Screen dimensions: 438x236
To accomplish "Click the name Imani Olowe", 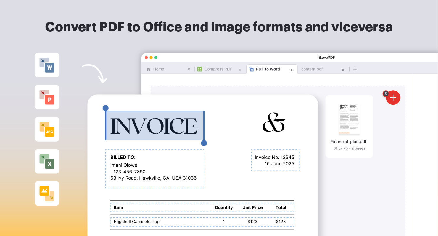I will 124,165.
